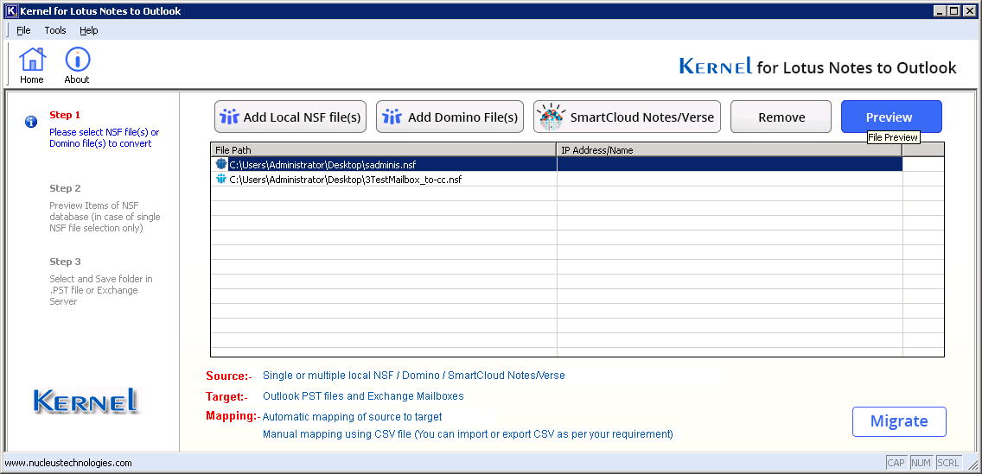This screenshot has height=474, width=982.
Task: Open the Help menu
Action: 89,30
